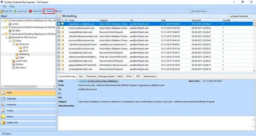Open the File menu
Viewport: 256px width, 136px height.
tap(4, 6)
